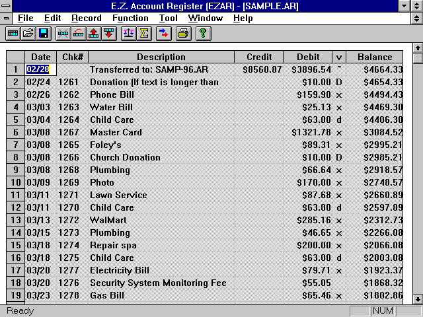Viewport: 423px width, 317px height.
Task: Click the green question mark help icon
Action: (203, 32)
